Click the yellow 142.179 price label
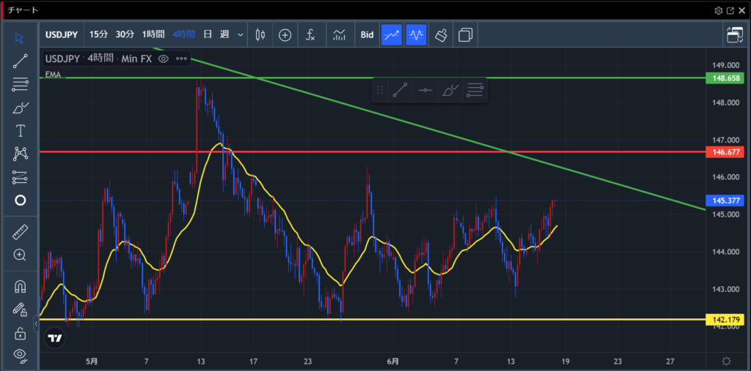 (x=725, y=319)
